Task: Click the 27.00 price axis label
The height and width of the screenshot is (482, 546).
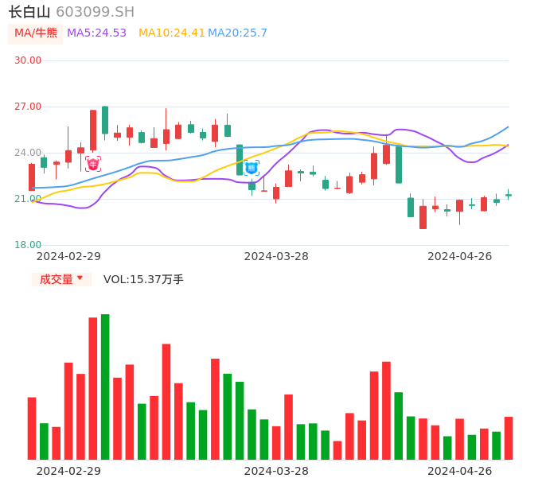Action: [28, 107]
